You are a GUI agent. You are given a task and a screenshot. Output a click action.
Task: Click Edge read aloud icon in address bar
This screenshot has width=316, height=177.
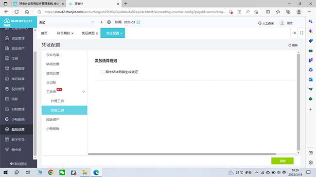click(247, 12)
